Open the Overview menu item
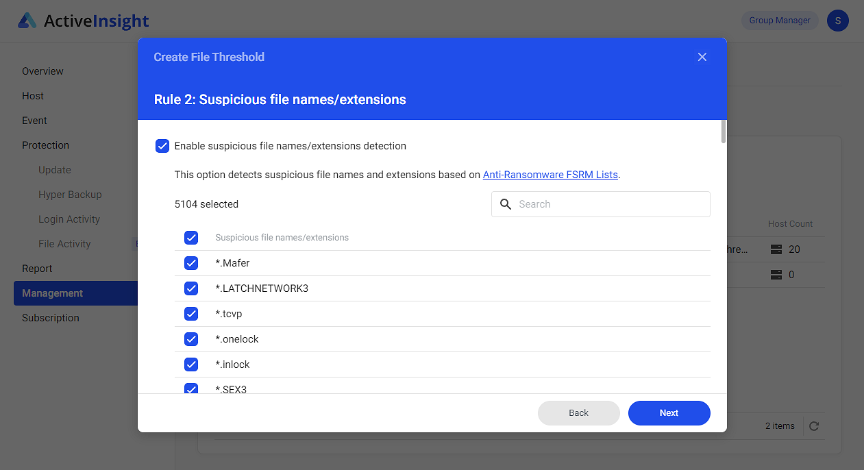 tap(42, 71)
